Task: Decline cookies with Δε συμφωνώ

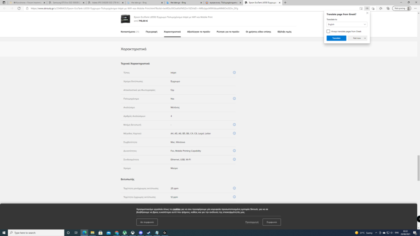Action: click(x=147, y=222)
